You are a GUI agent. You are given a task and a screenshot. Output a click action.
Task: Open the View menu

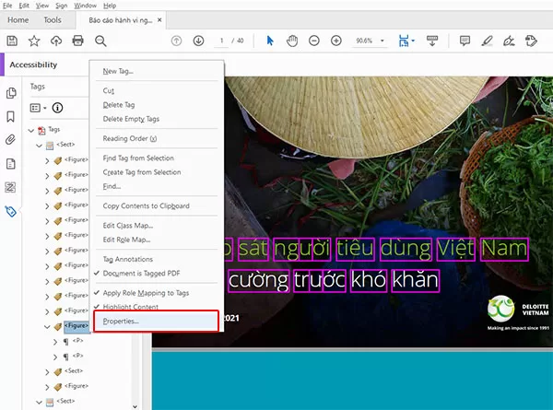[42, 6]
